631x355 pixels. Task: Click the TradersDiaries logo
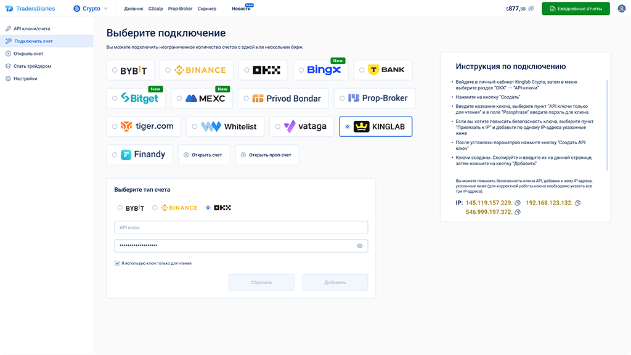coord(30,9)
